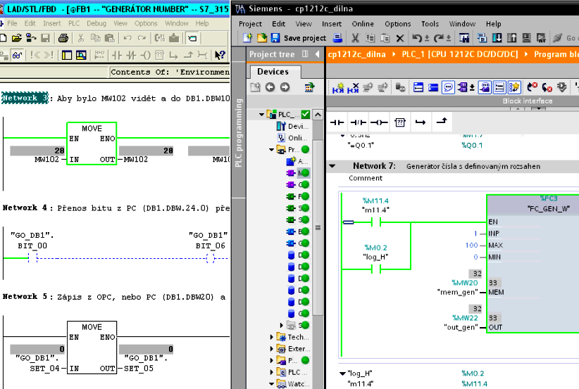Click cp1212c_dilna breadcrumb link
Viewport: 579px width, 389px height.
(356, 54)
